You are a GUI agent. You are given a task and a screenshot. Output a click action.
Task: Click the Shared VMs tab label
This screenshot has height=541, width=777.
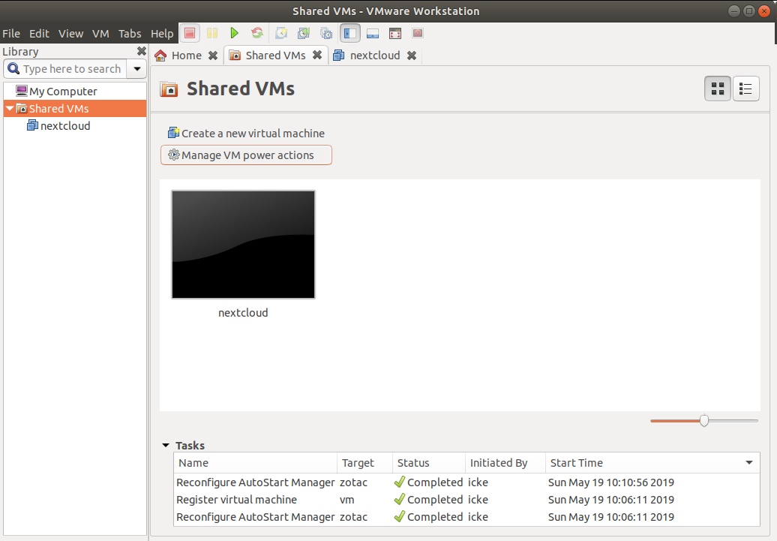(275, 55)
